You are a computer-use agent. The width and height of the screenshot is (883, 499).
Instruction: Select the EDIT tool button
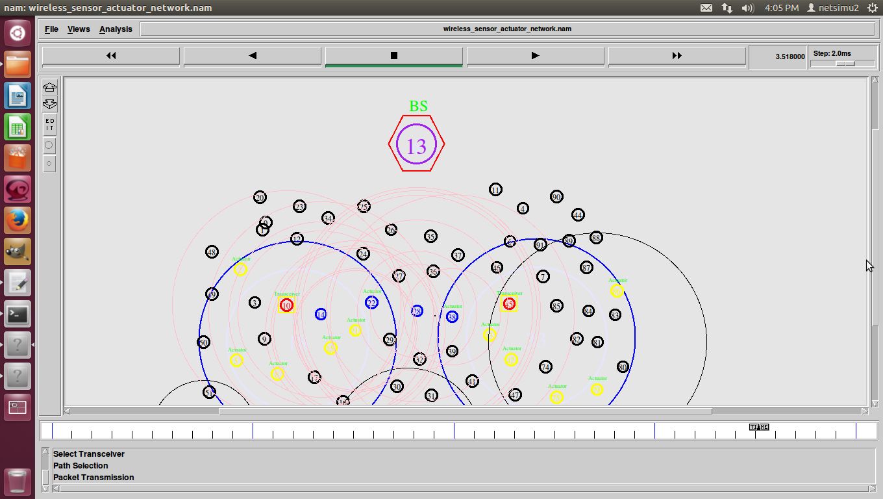tap(49, 124)
